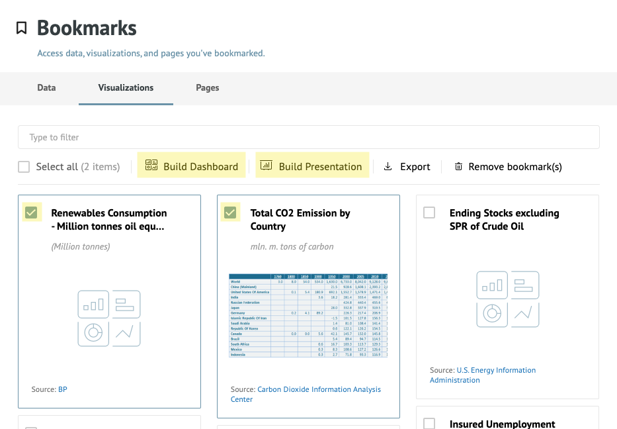
Task: Click Renewables Consumption placeholder chart icon
Action: point(109,318)
